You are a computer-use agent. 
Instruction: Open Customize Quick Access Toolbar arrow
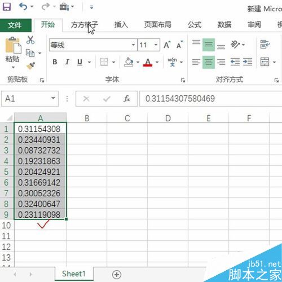(91, 7)
